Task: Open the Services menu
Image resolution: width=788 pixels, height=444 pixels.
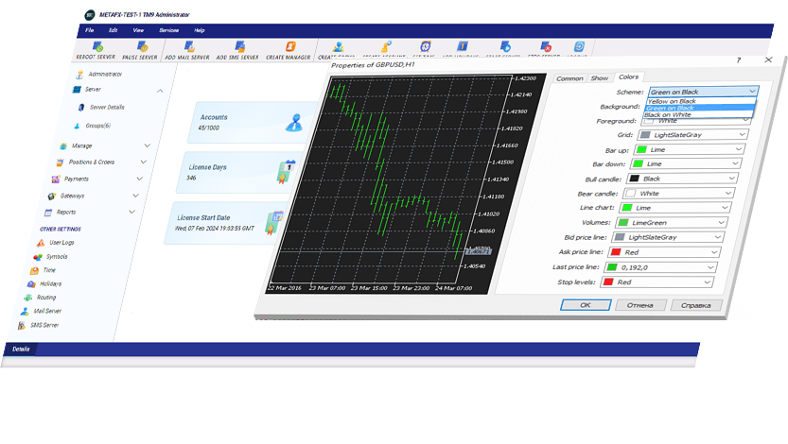Action: [x=168, y=30]
